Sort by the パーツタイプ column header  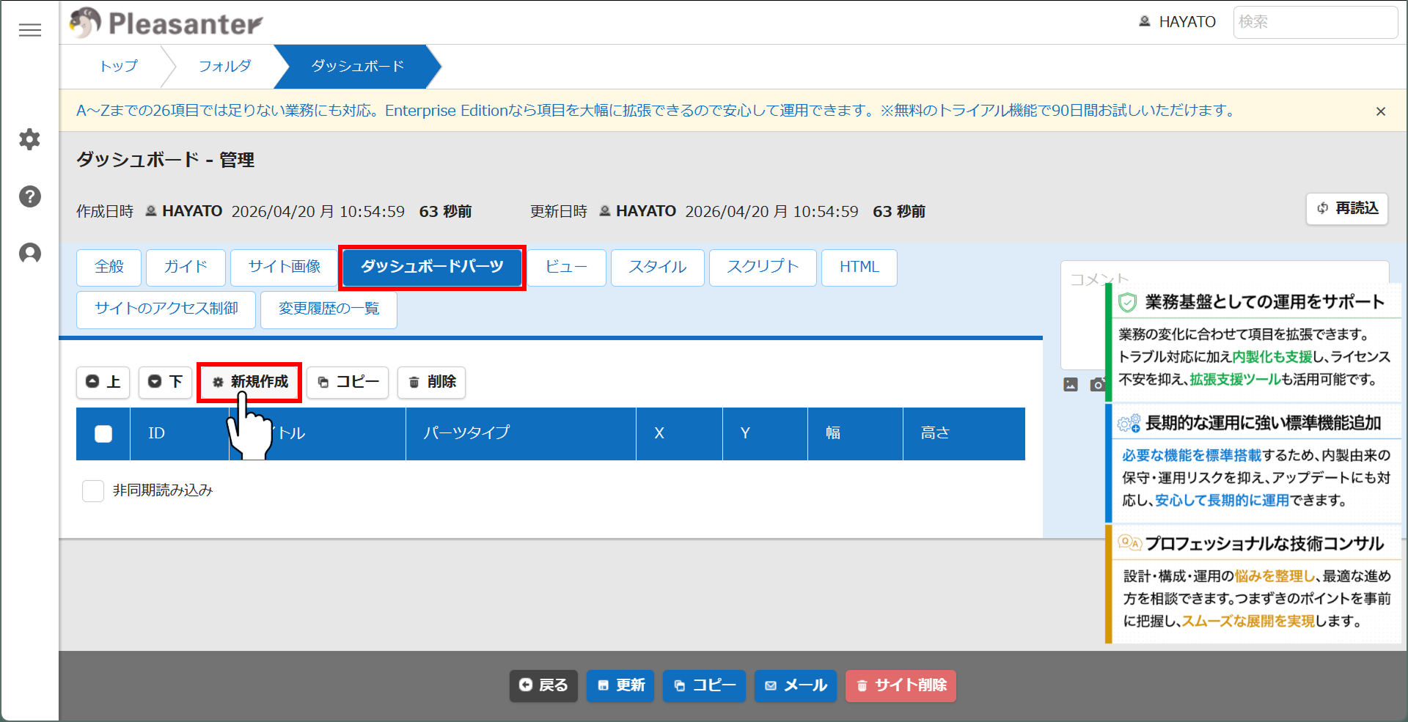coord(521,434)
